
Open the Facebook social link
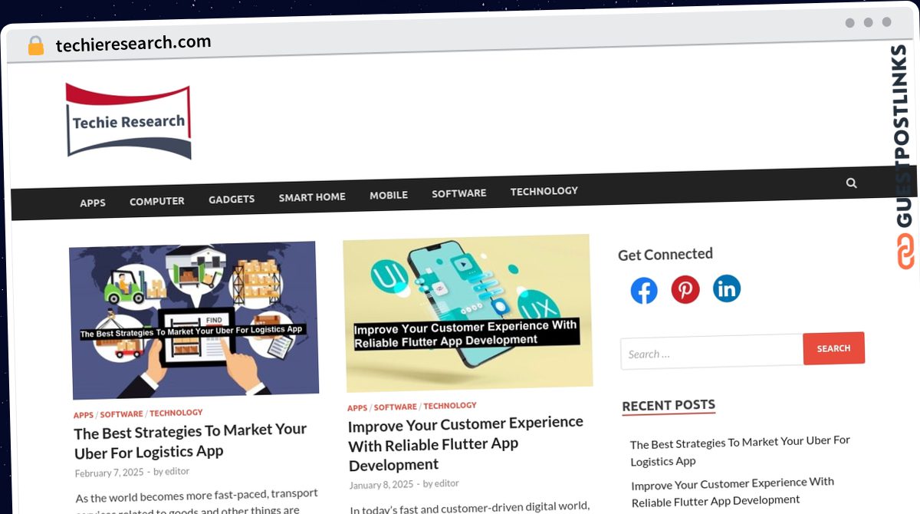click(644, 291)
